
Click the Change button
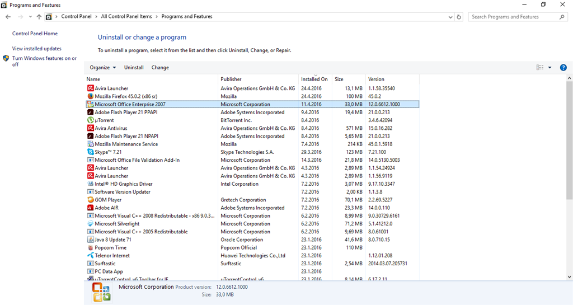(x=160, y=68)
